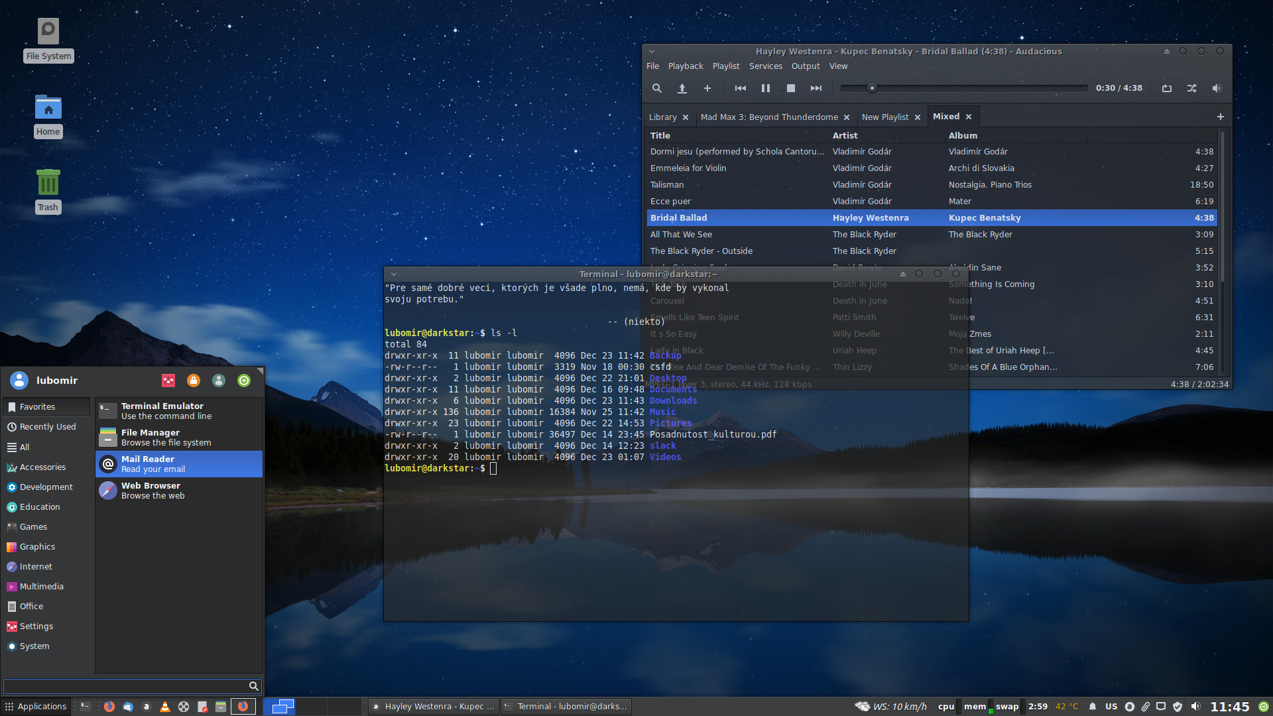Launch VLC from the panel launcher
The height and width of the screenshot is (716, 1273).
click(165, 707)
